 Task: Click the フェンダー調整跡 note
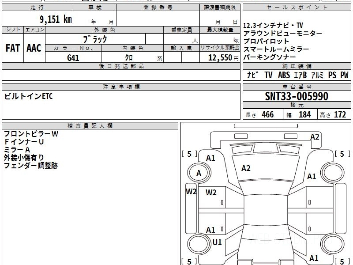coord(31,166)
